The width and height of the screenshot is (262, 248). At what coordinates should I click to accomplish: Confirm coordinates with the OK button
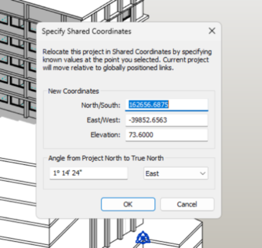tap(128, 204)
